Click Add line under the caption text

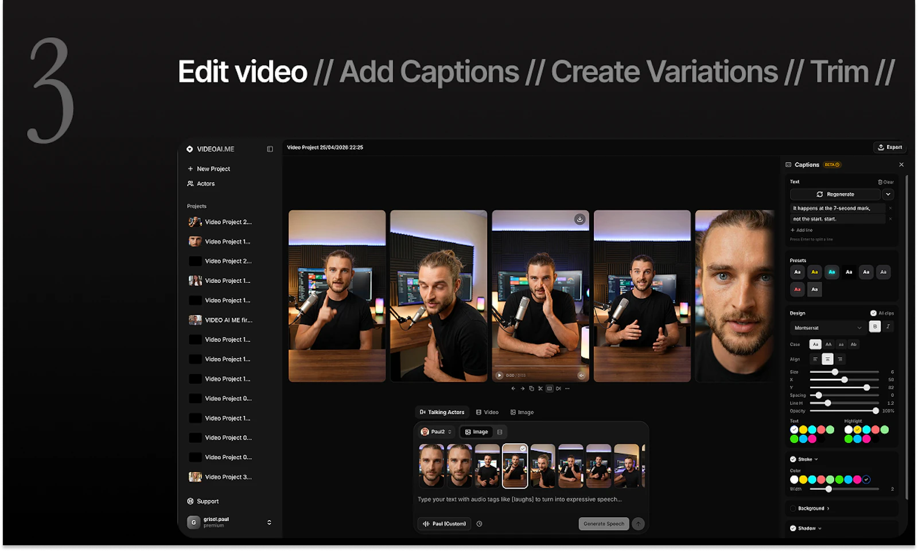(x=802, y=230)
